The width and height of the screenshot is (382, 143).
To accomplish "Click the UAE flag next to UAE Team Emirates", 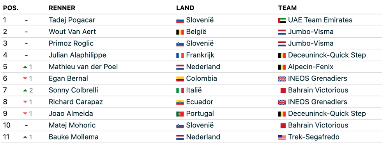I will click(282, 20).
